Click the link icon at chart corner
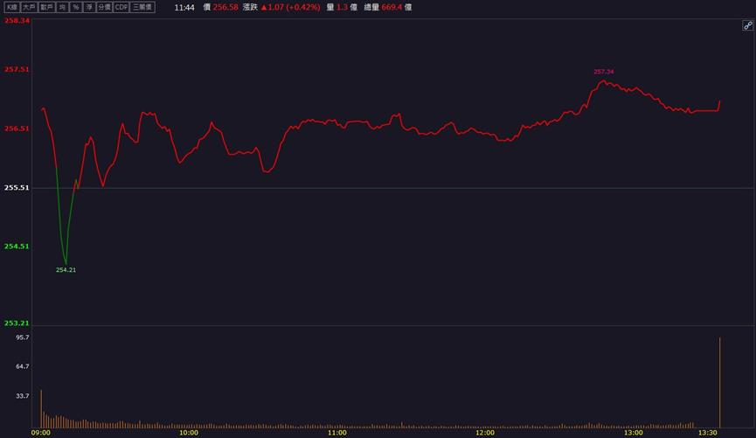The height and width of the screenshot is (438, 756). (x=747, y=25)
